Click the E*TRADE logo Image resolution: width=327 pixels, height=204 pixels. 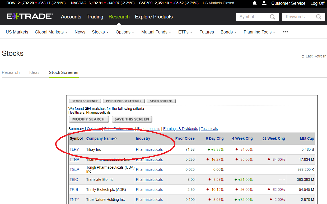(x=30, y=16)
